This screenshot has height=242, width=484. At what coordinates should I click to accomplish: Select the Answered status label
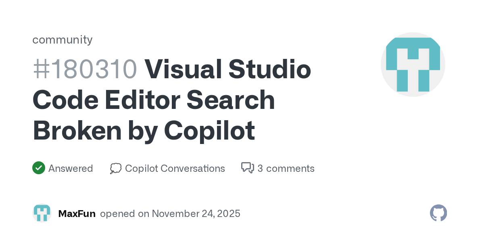71,168
